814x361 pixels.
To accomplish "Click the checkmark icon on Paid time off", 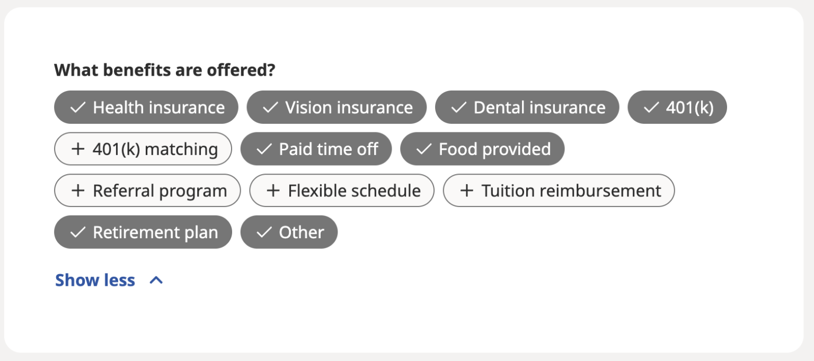I will pyautogui.click(x=264, y=149).
